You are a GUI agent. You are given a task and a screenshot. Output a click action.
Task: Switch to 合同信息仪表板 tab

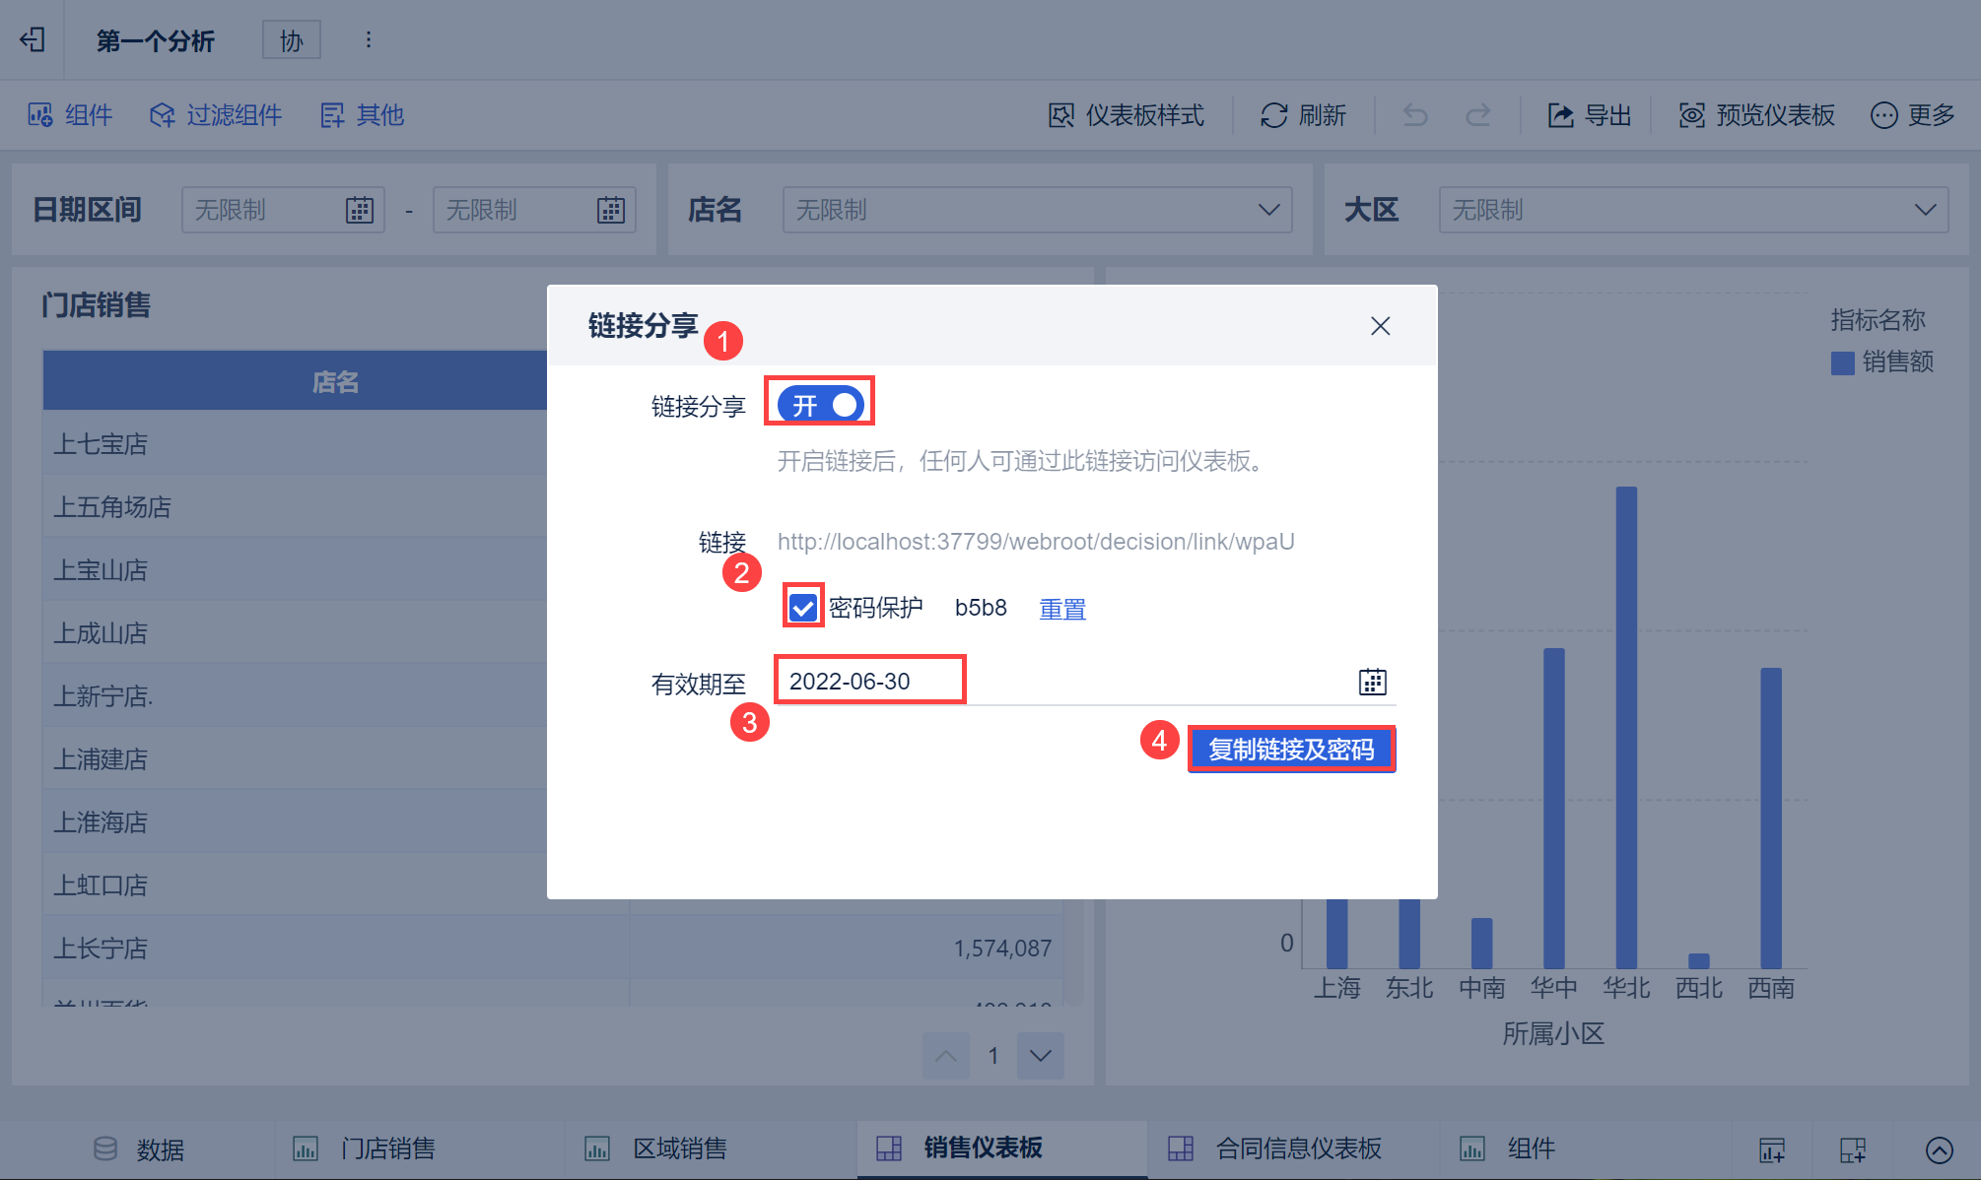tap(1297, 1148)
